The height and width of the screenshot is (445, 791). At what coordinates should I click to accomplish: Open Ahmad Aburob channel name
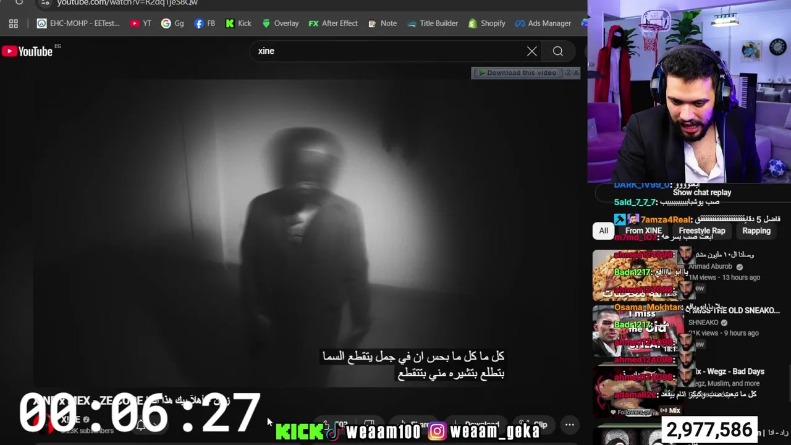click(x=710, y=266)
